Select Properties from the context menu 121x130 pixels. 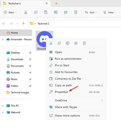[76, 92]
